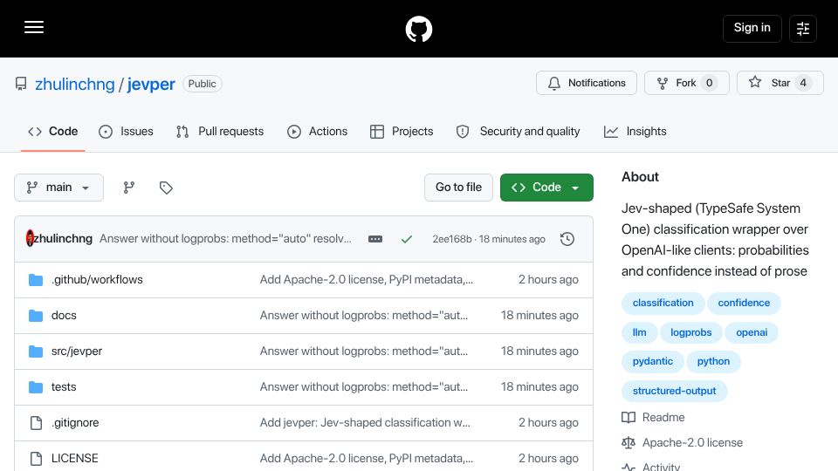The width and height of the screenshot is (838, 471).
Task: Select the llm topic tag
Action: tap(639, 332)
